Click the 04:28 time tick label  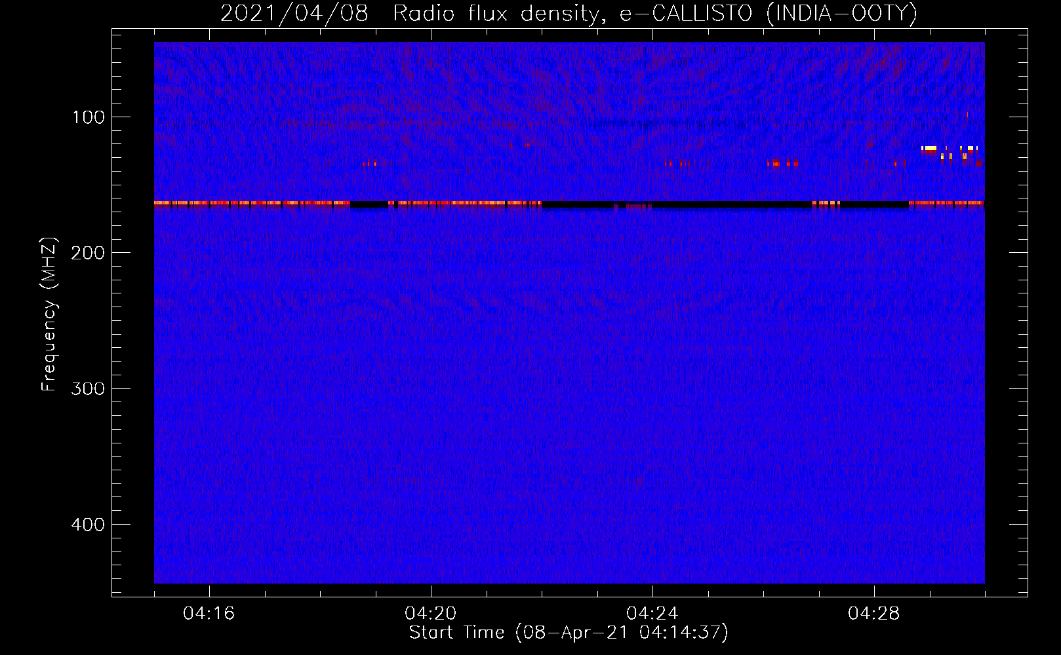pyautogui.click(x=874, y=614)
